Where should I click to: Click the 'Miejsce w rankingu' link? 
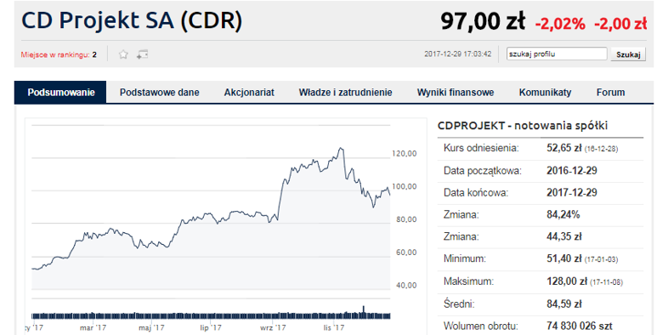59,54
